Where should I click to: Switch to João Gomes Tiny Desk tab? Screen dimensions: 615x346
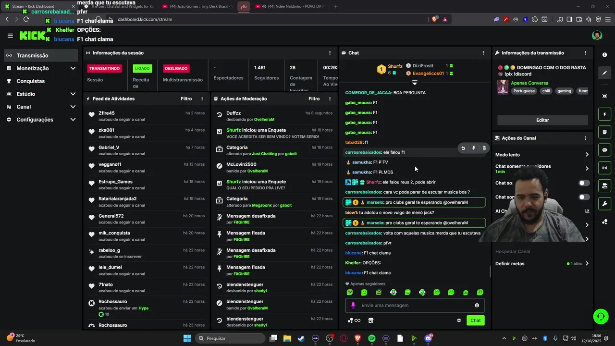[197, 6]
